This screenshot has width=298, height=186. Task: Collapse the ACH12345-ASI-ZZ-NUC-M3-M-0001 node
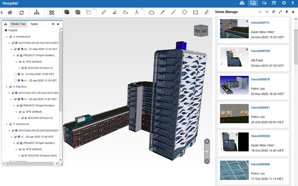pos(9,131)
